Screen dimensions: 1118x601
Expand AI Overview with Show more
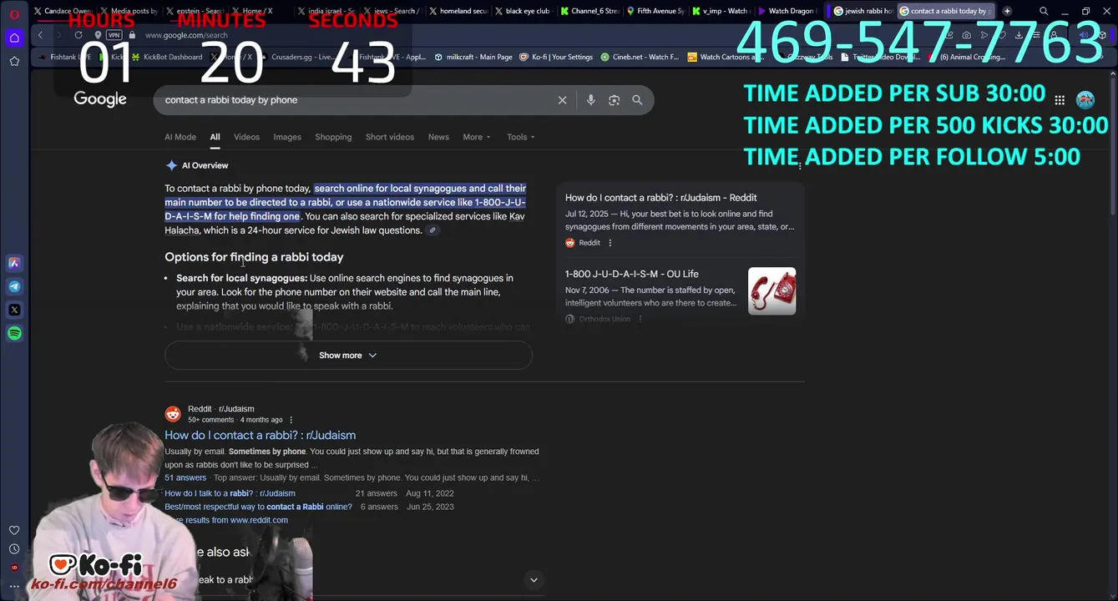pyautogui.click(x=348, y=356)
